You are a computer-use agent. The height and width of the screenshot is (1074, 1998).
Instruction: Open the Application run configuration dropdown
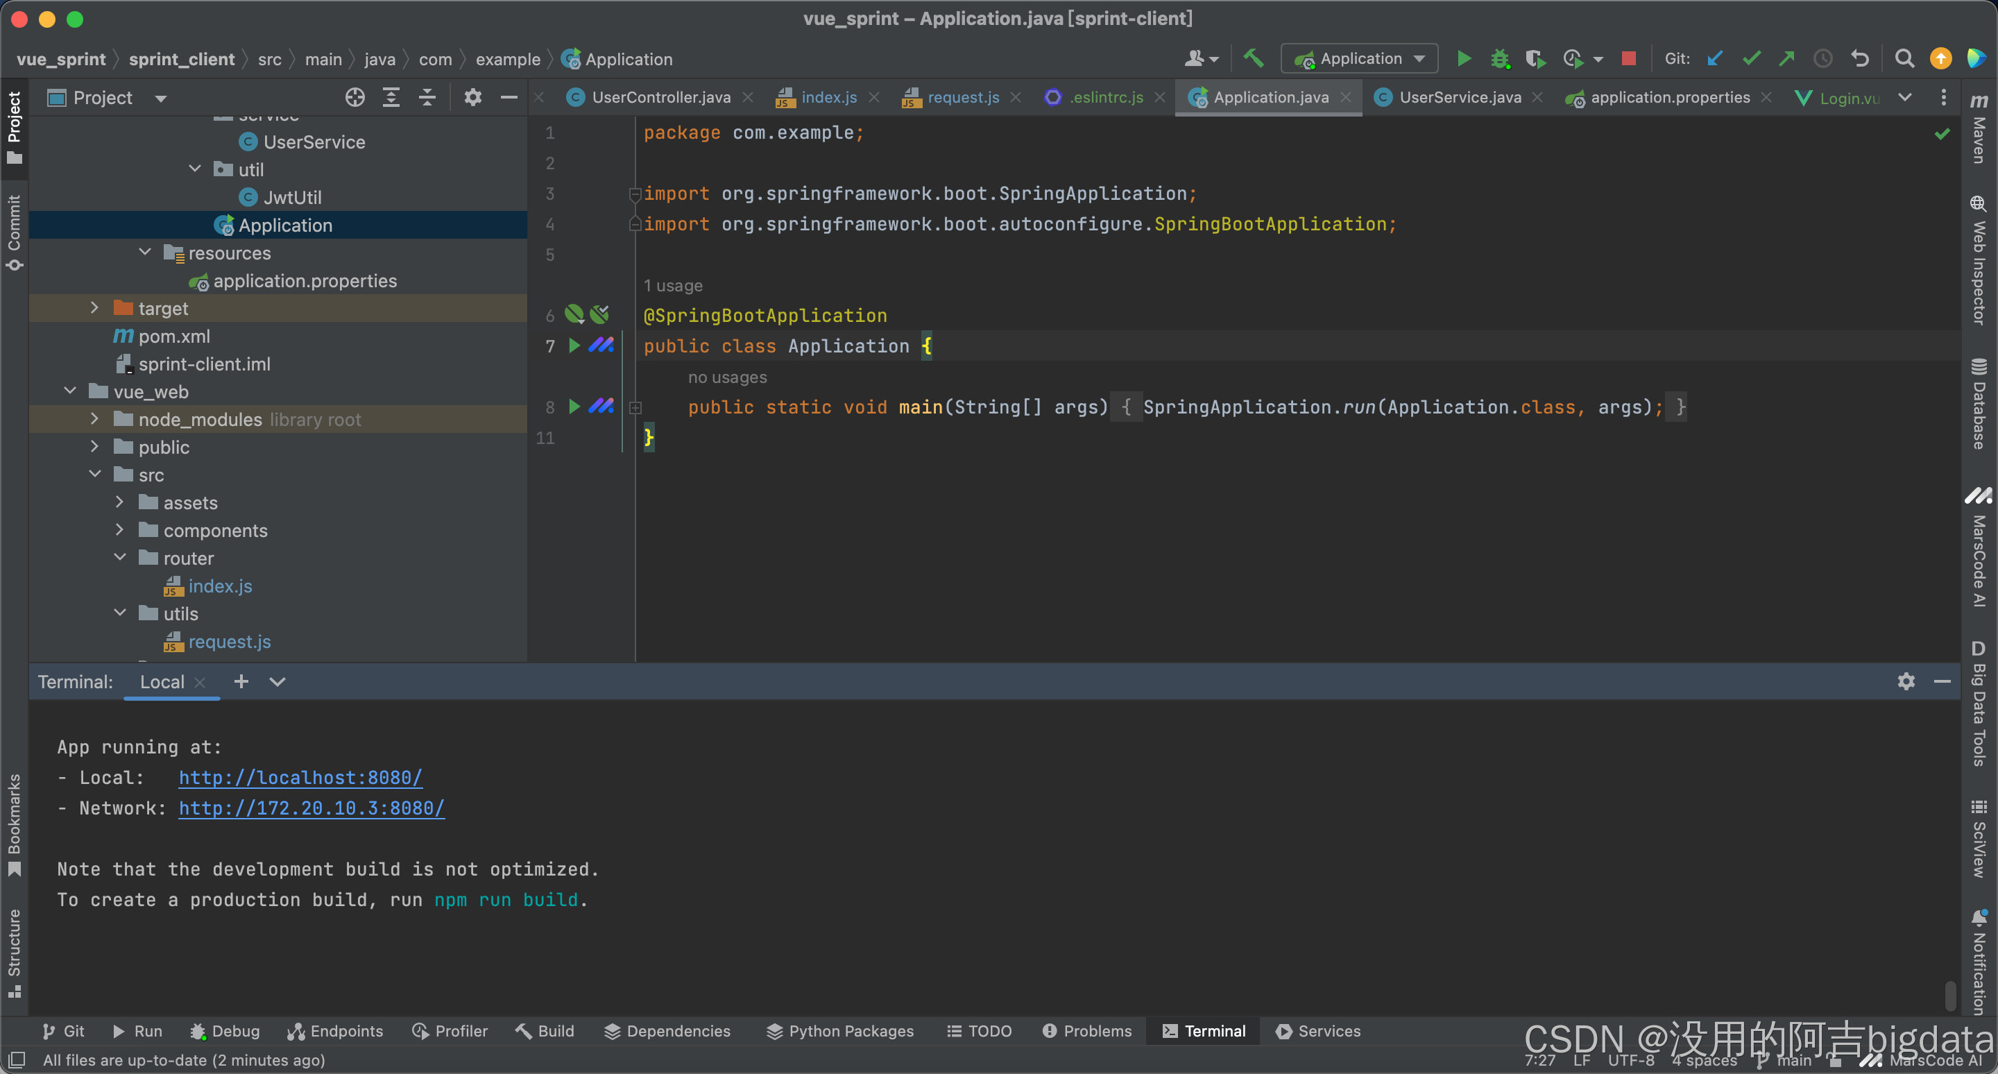pyautogui.click(x=1360, y=58)
